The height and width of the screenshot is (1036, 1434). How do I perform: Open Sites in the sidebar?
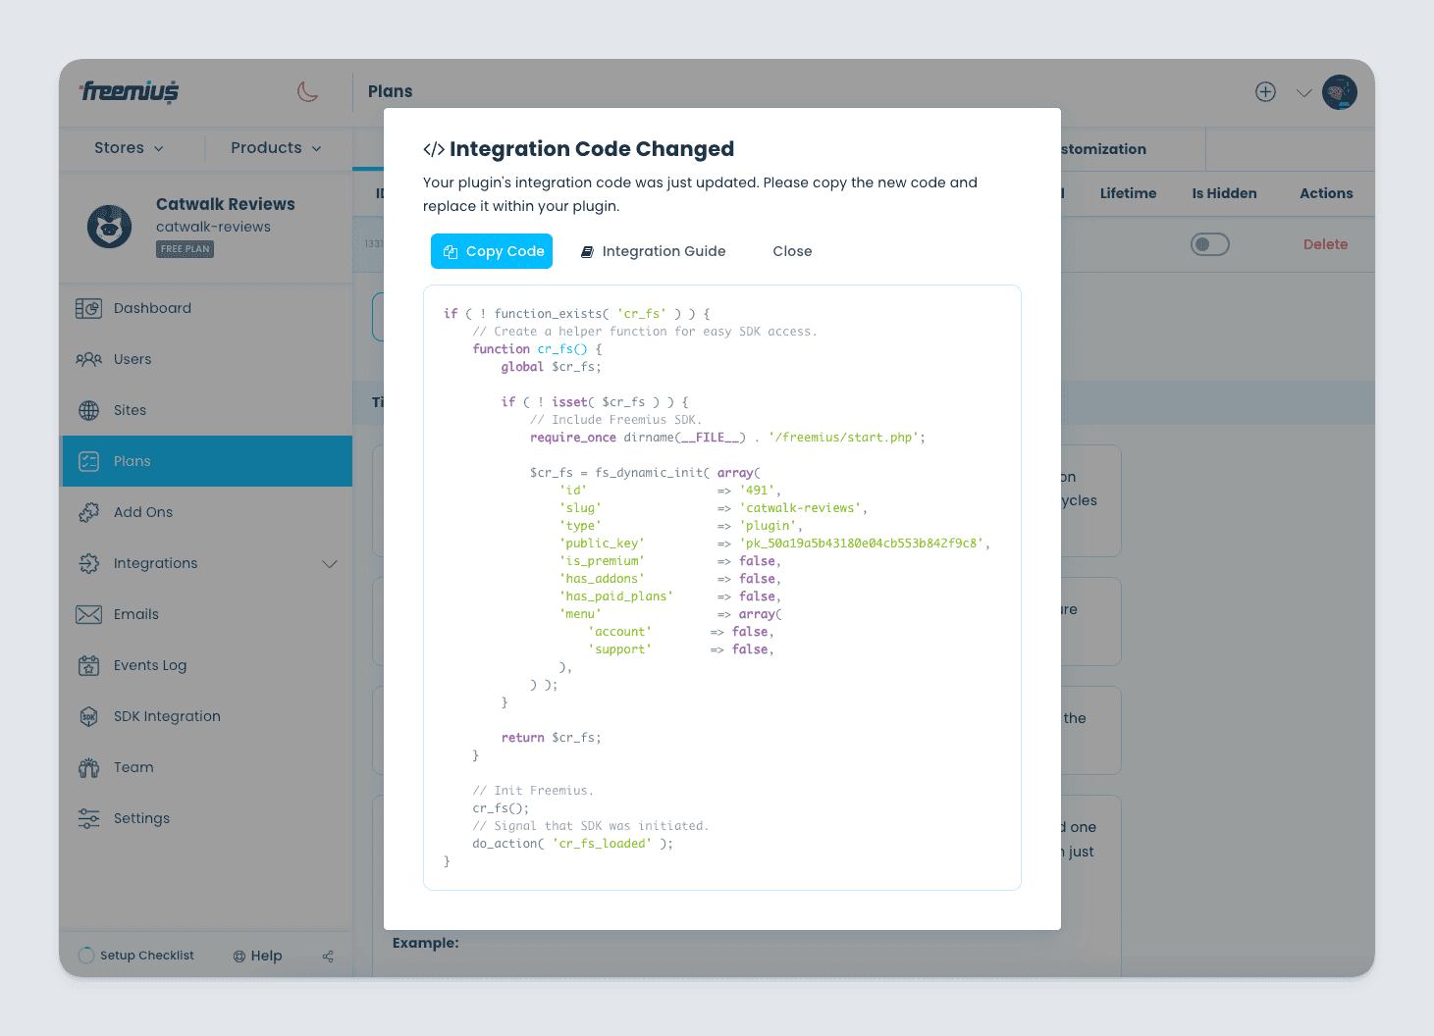point(207,410)
